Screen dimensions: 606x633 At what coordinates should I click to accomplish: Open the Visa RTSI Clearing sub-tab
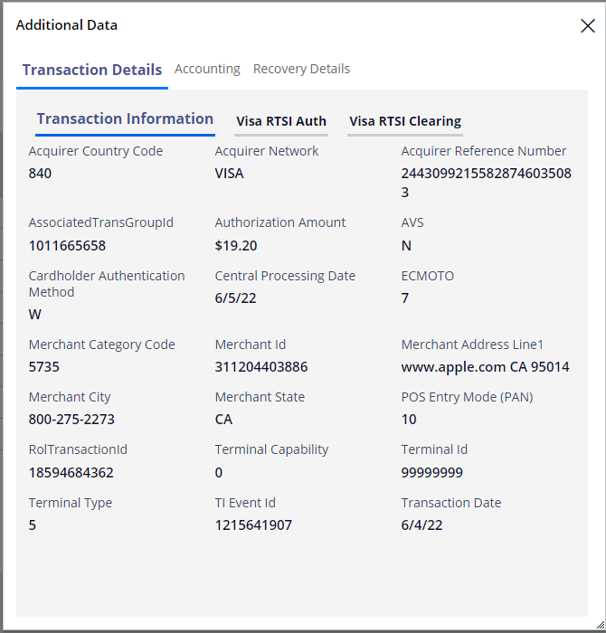pos(405,121)
